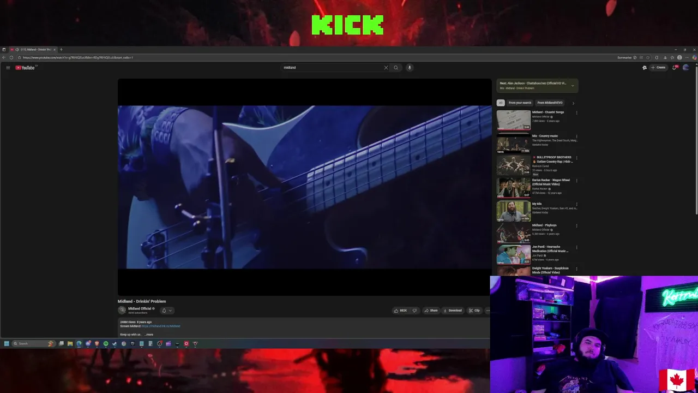Clear the 'midland' search text
Screen dimensions: 698x393
tap(386, 68)
